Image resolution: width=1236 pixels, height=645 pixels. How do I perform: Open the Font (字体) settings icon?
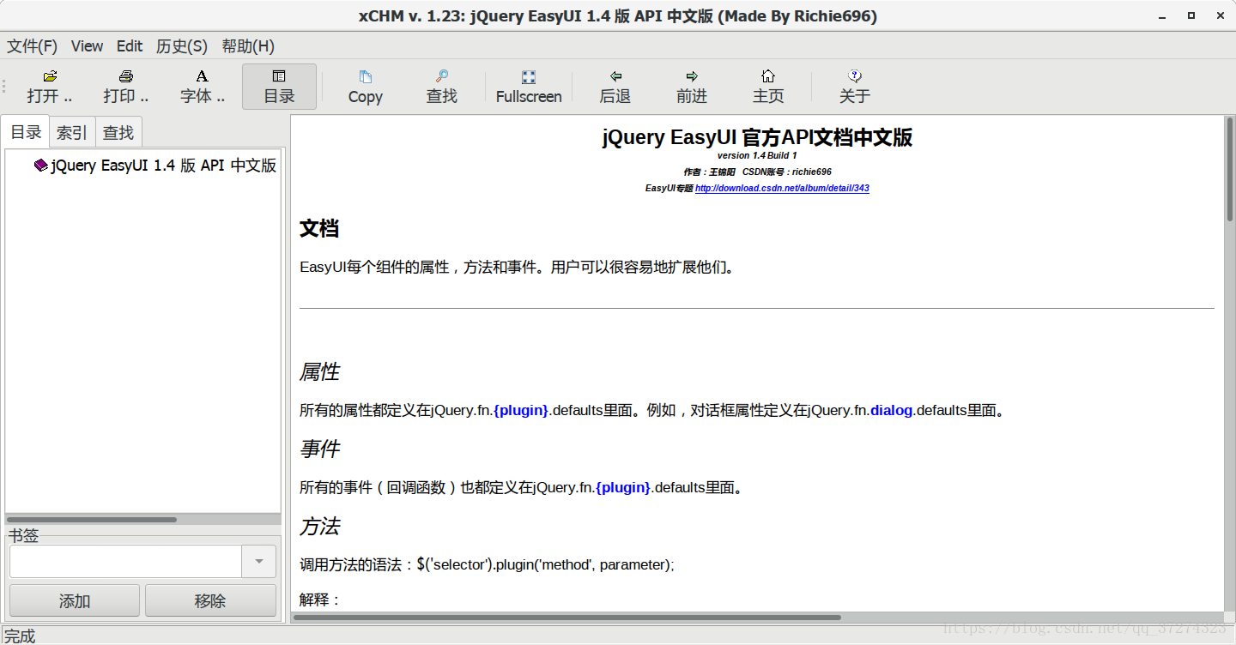[x=203, y=77]
